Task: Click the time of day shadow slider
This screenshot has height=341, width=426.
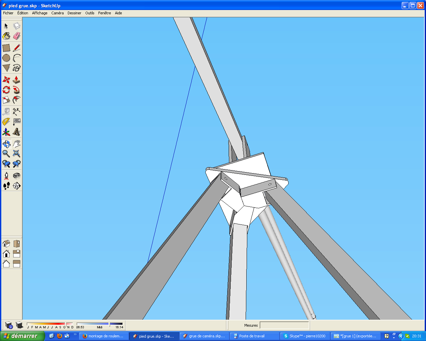Action: click(100, 324)
